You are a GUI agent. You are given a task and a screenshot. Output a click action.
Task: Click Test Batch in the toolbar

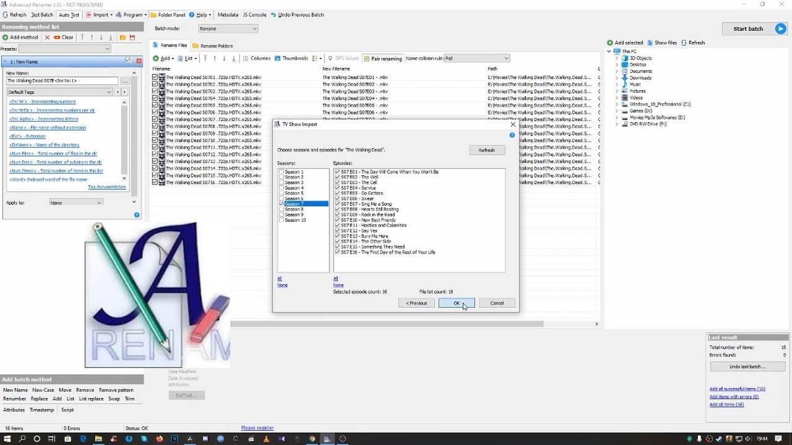(42, 15)
